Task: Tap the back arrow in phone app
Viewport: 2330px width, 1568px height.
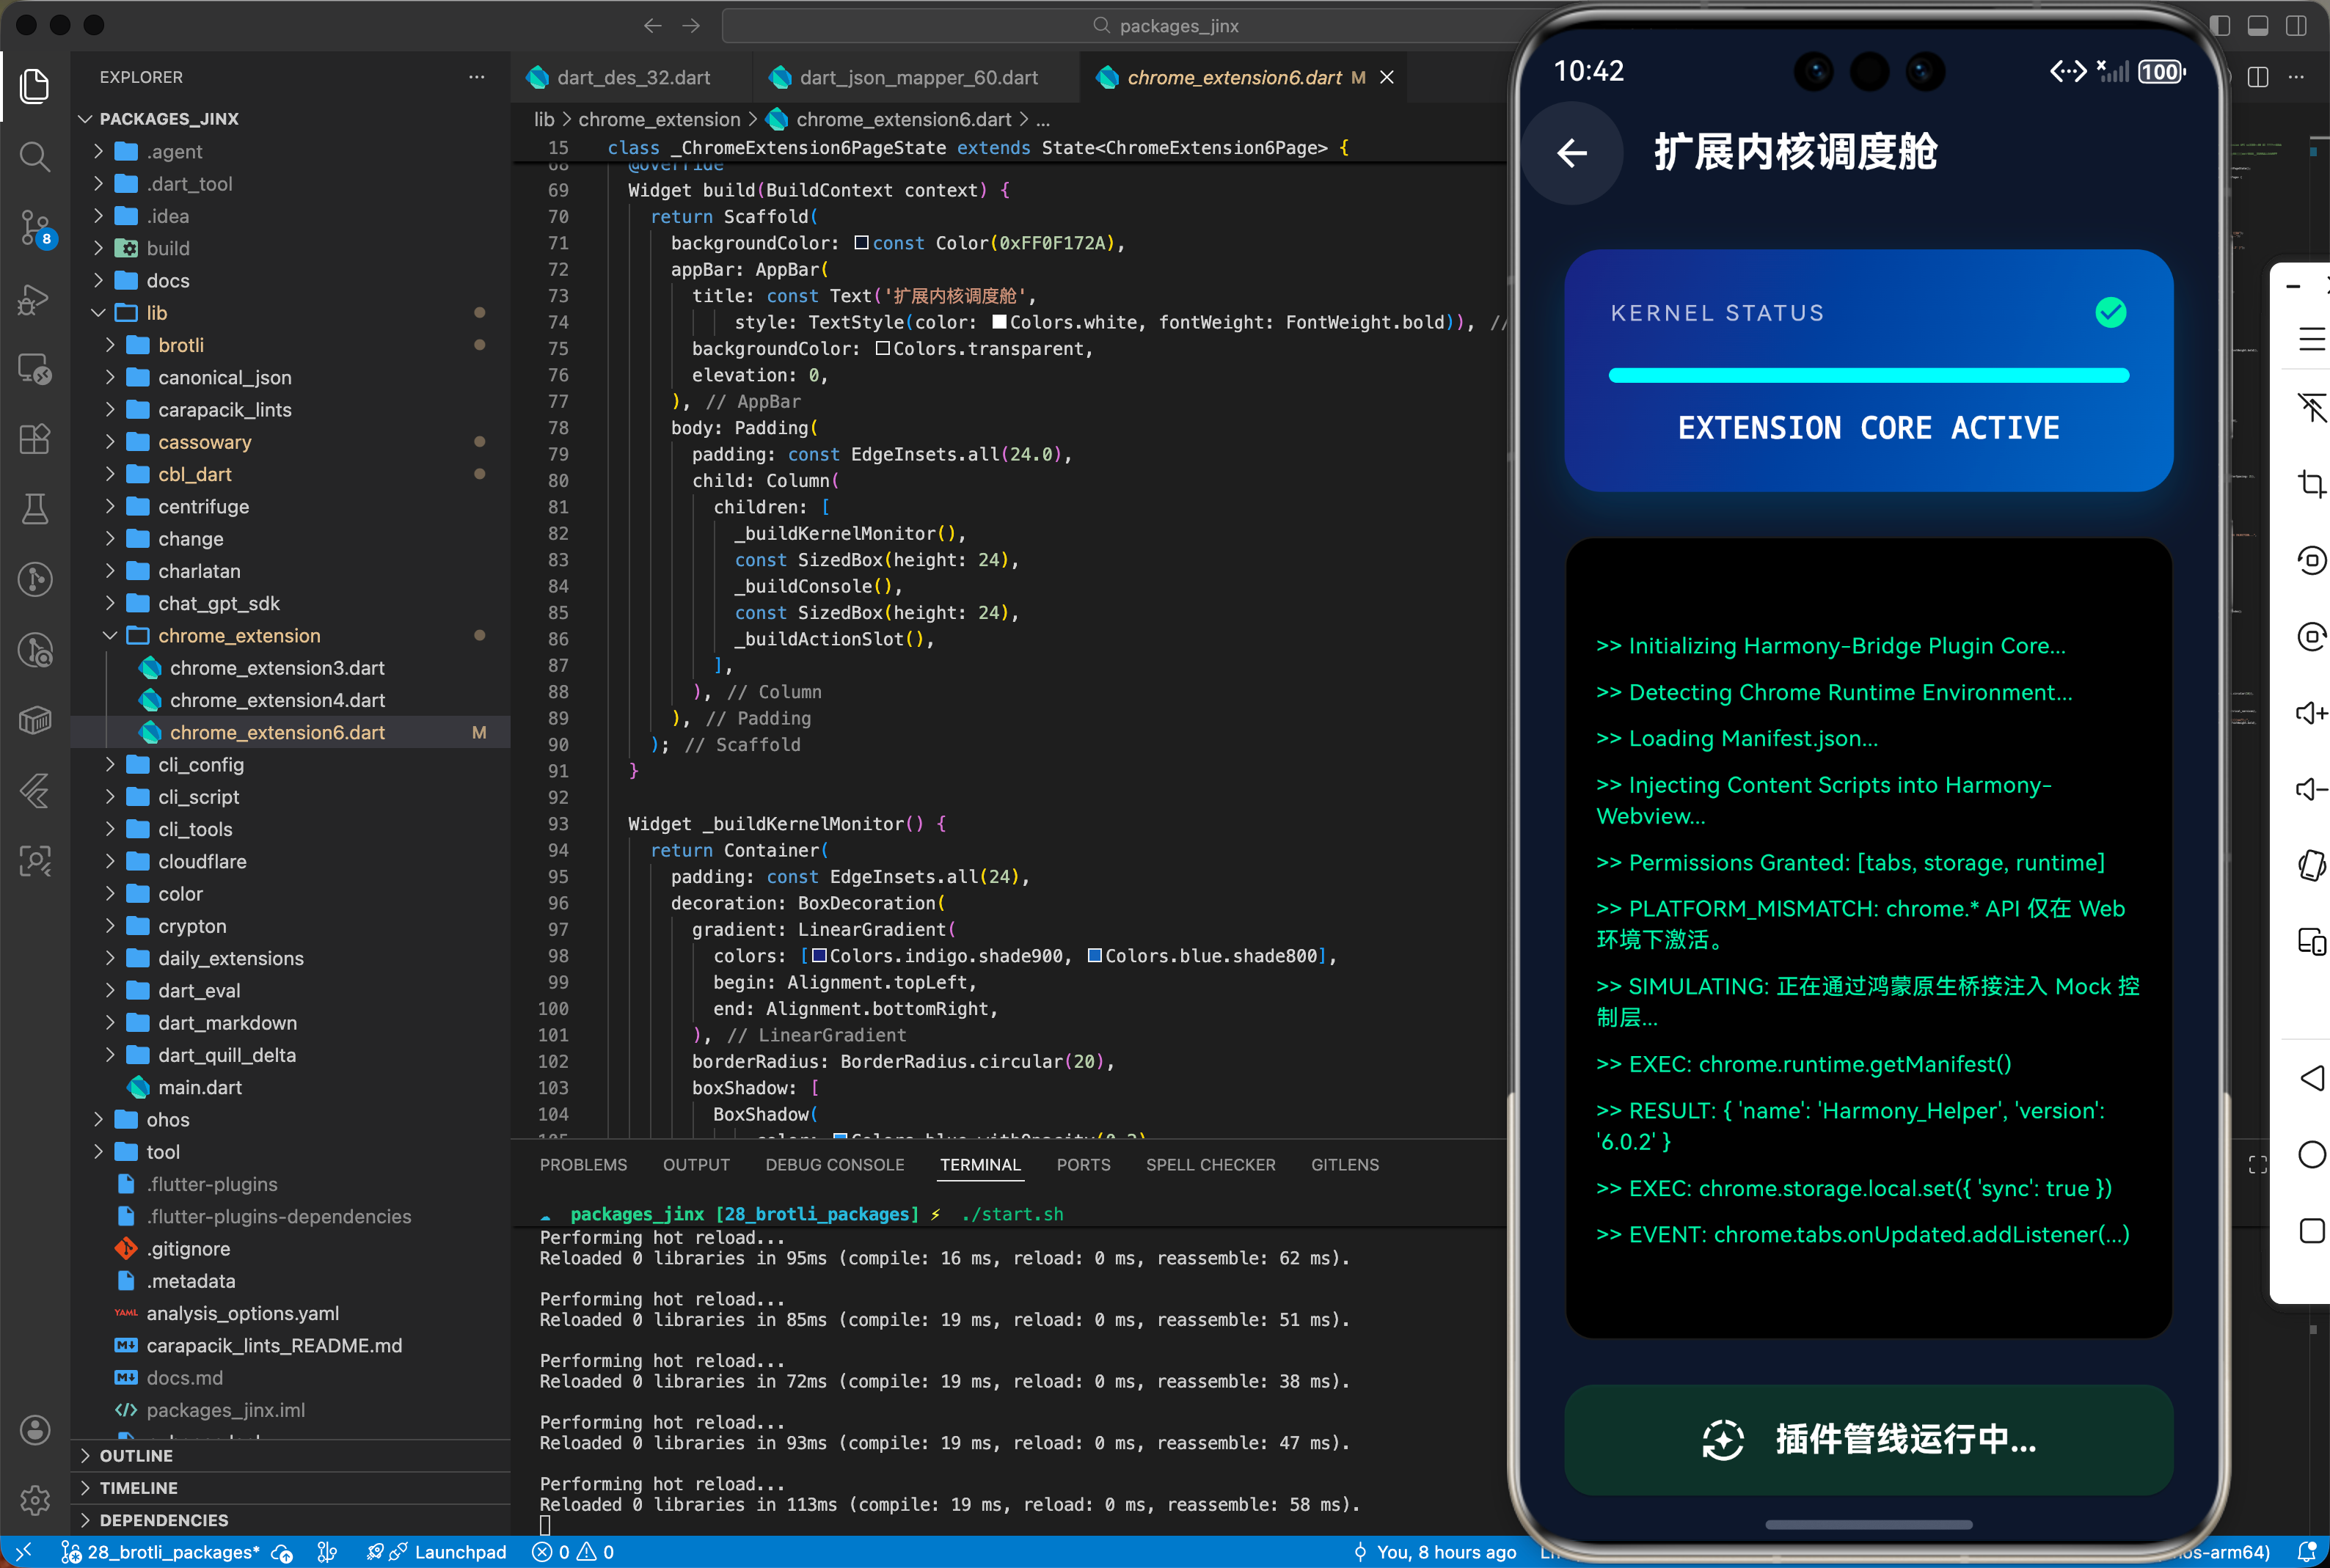Action: click(1572, 153)
